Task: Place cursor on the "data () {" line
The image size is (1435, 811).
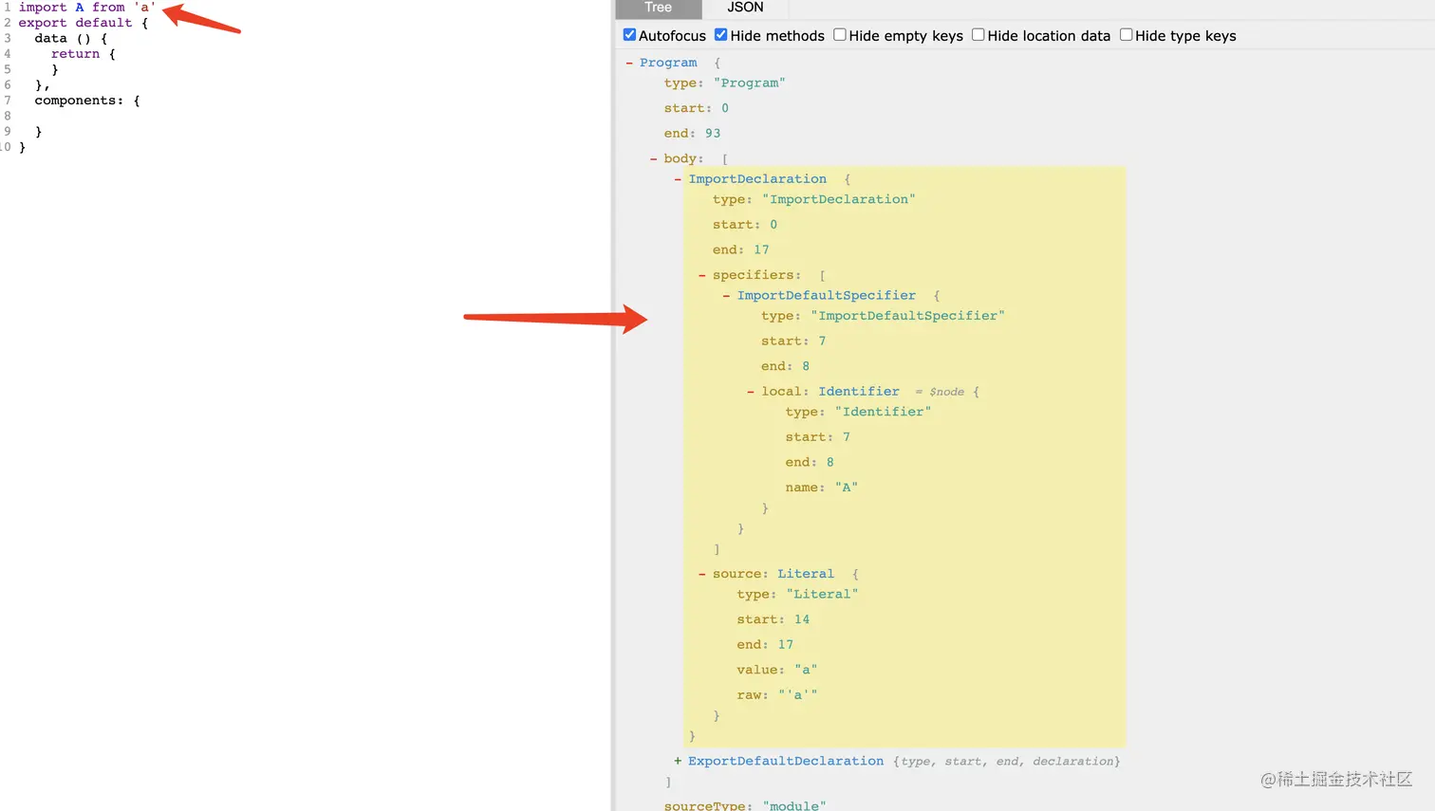Action: pyautogui.click(x=71, y=39)
